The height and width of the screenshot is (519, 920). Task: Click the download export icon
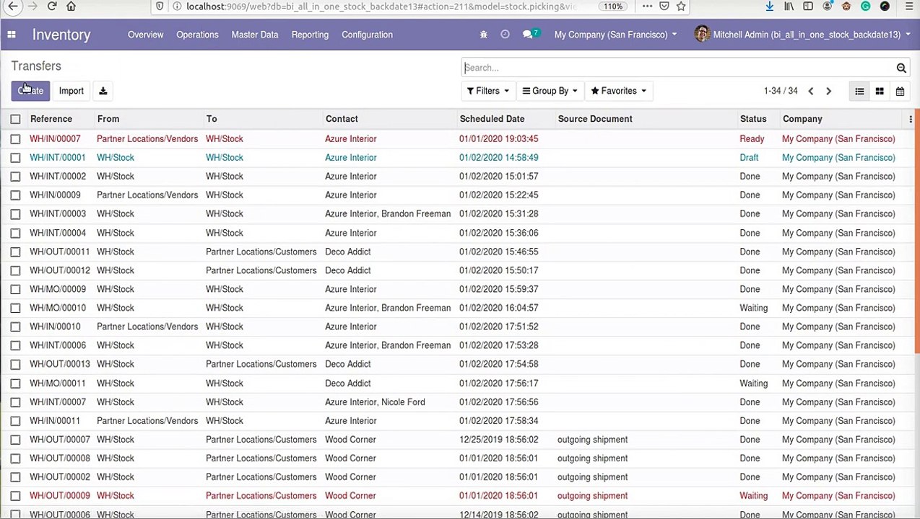[x=103, y=91]
